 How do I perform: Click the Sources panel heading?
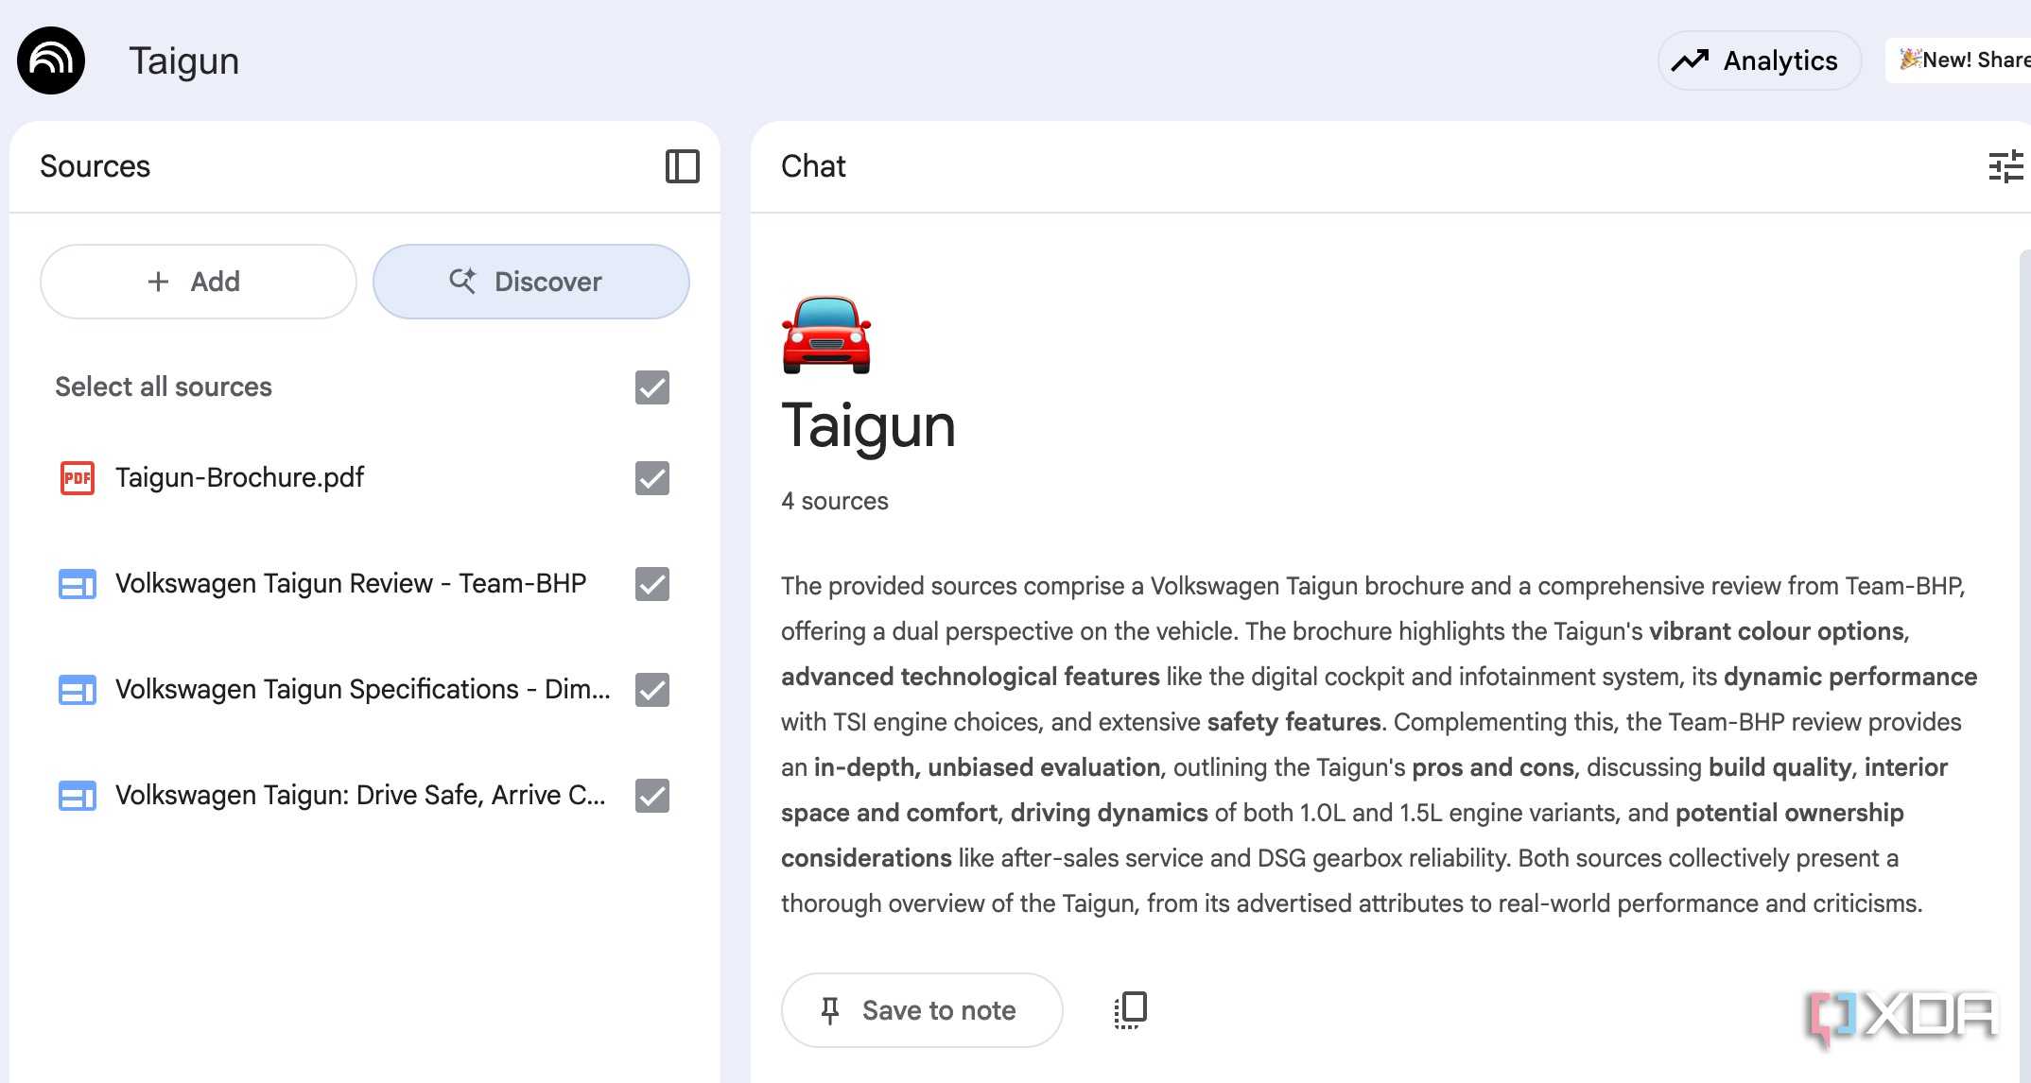(x=95, y=166)
